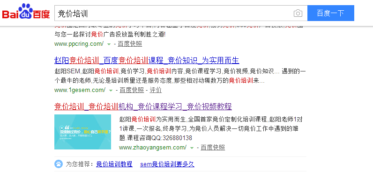Click the 评价 link beside 1gesem.com
The image size is (373, 177).
[x=156, y=90]
